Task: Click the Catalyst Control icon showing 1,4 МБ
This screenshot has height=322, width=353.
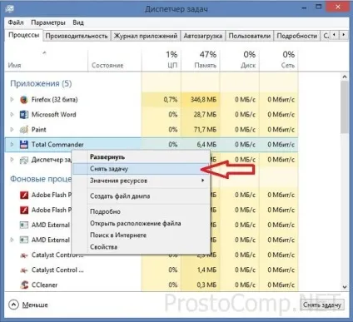Action: [24, 270]
